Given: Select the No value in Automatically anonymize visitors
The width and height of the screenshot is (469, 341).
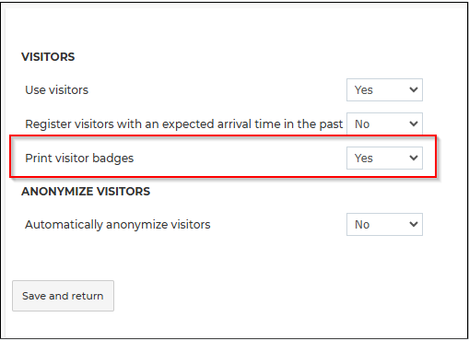Looking at the screenshot, I should [x=362, y=225].
